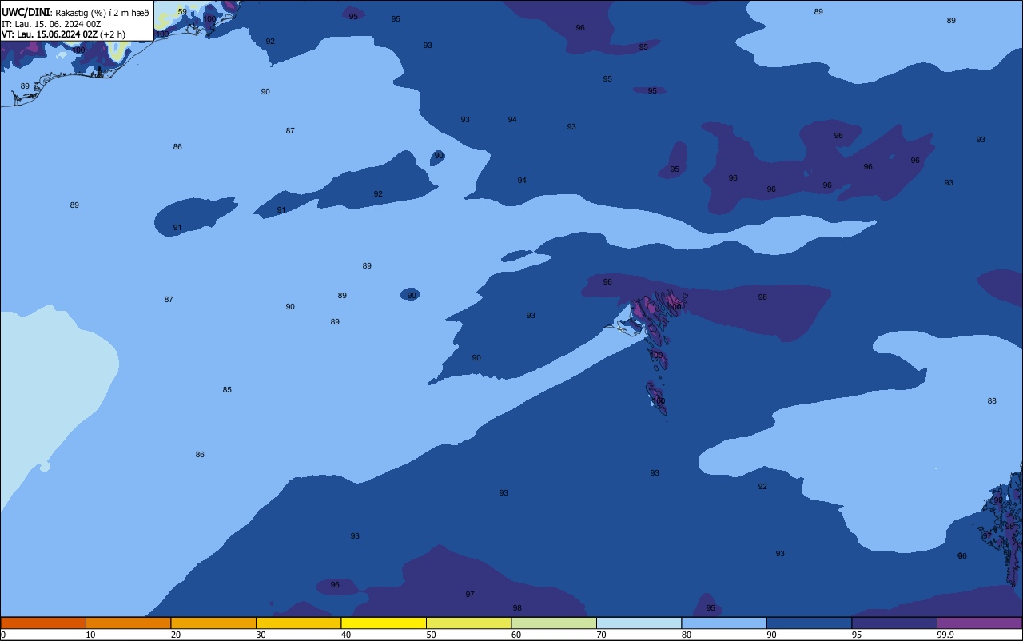The image size is (1023, 641).
Task: Click the legend tick label '80'
Action: [x=687, y=635]
